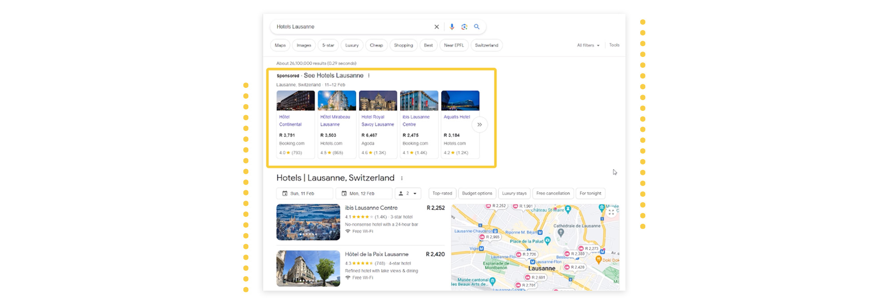The height and width of the screenshot is (305, 889).
Task: Click the blue magnifier search icon
Action: pyautogui.click(x=477, y=27)
